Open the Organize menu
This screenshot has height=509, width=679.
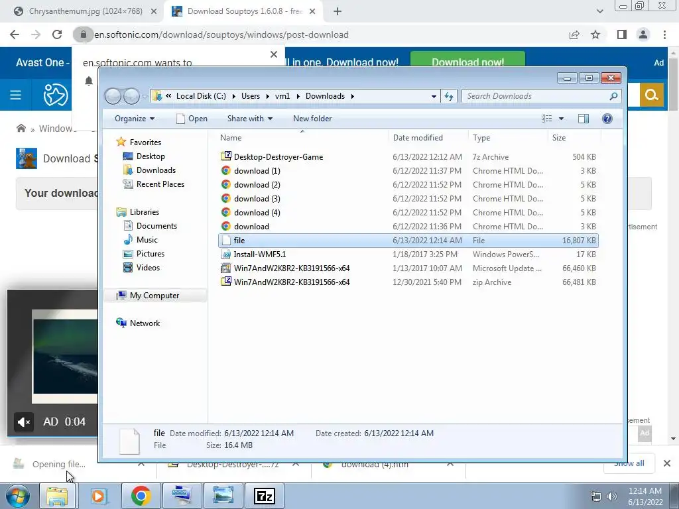135,119
